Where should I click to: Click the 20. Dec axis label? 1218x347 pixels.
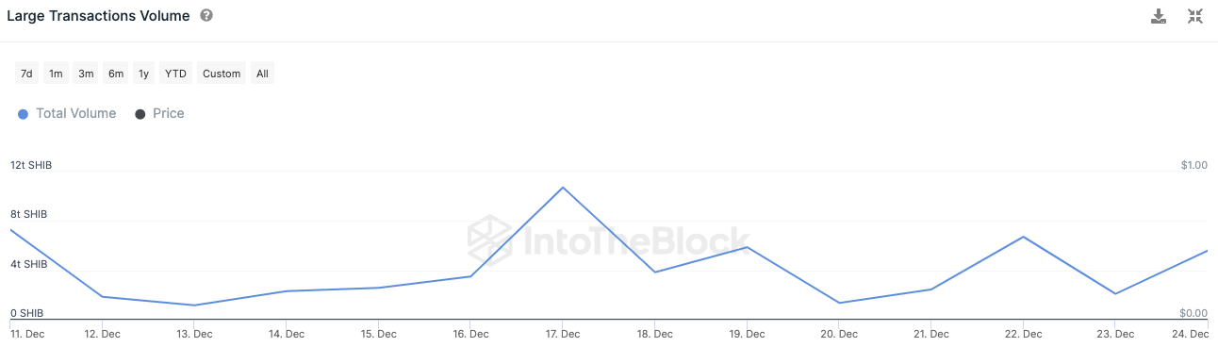click(x=839, y=334)
